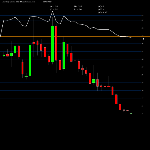Image resolution: width=150 pixels, height=150 pixels.
Task: Click the 1 price axis label
Action: [142, 114]
